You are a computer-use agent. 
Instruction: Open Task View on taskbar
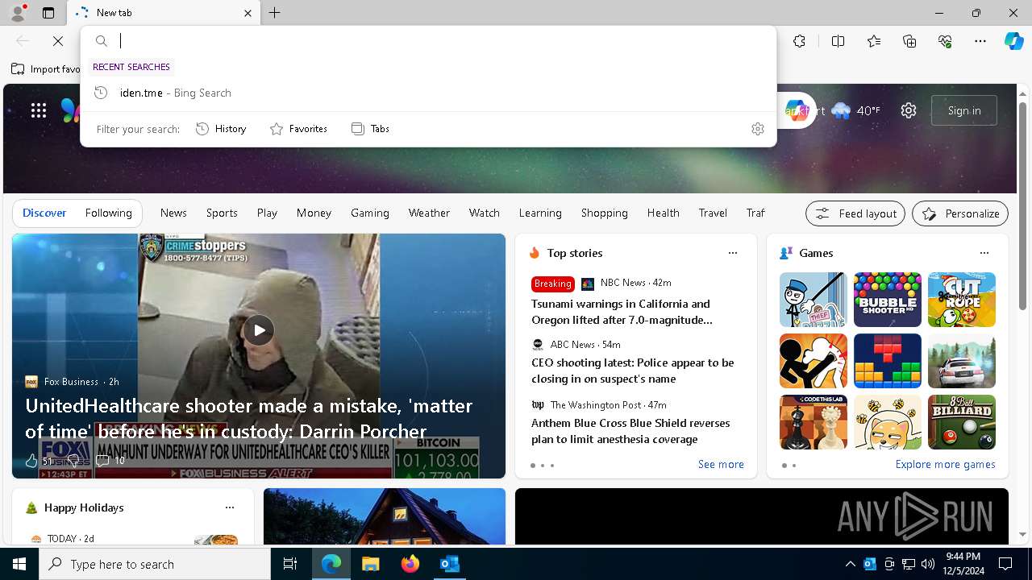coord(290,564)
